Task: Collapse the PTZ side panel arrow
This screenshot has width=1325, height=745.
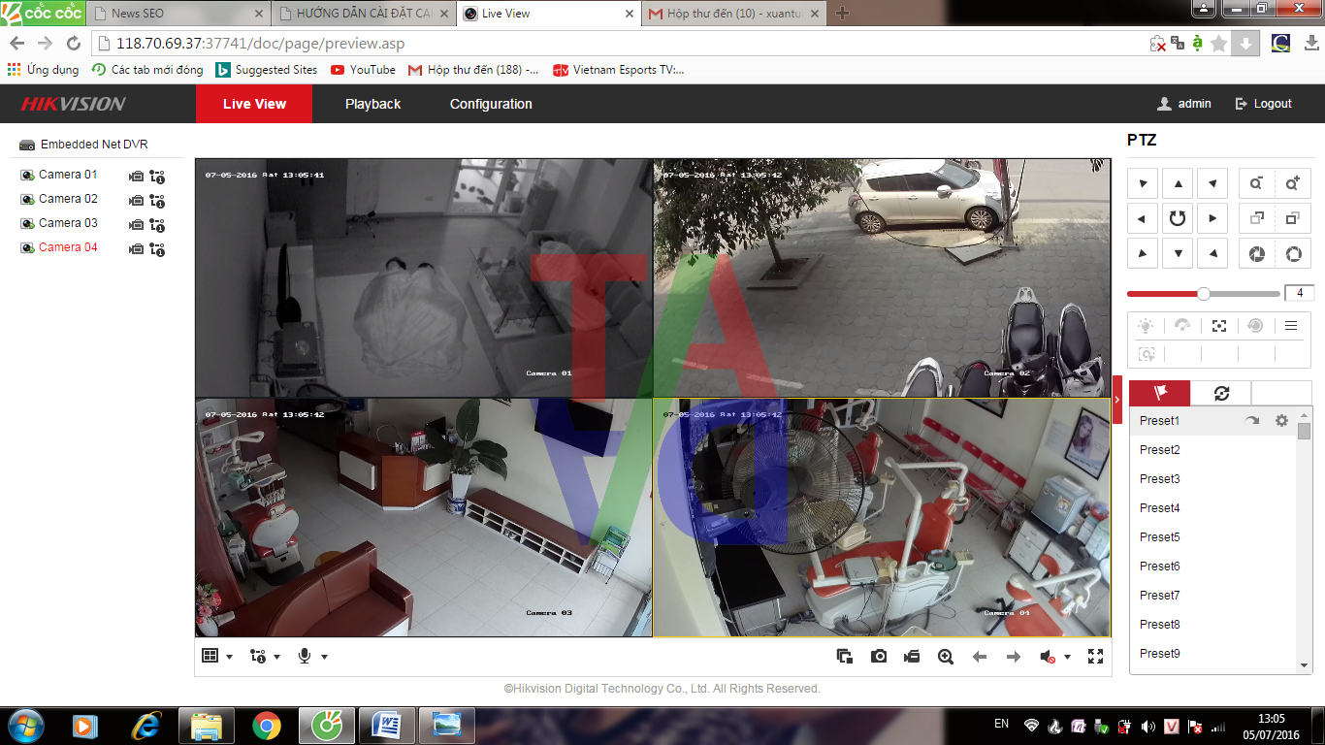Action: pyautogui.click(x=1116, y=398)
